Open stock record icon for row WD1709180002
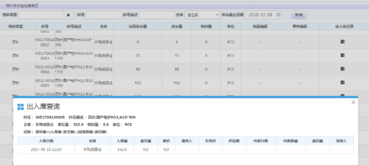The image size is (369, 165). 342,42
